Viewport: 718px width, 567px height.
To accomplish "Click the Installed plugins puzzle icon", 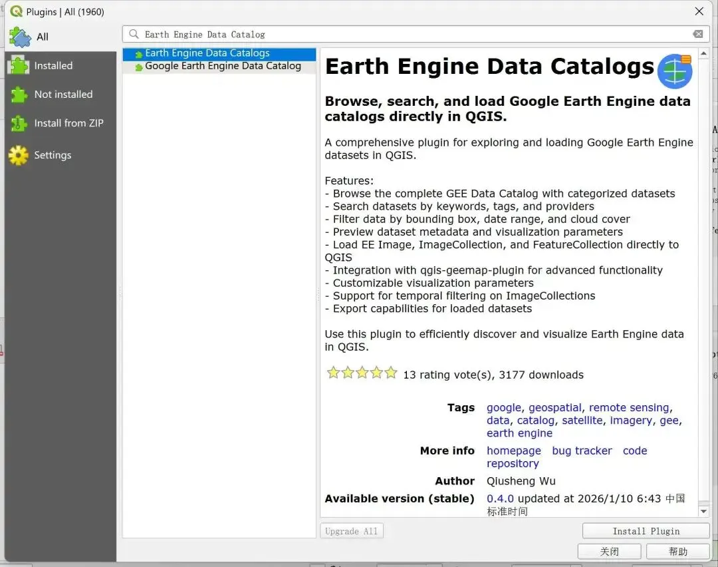I will (x=19, y=66).
